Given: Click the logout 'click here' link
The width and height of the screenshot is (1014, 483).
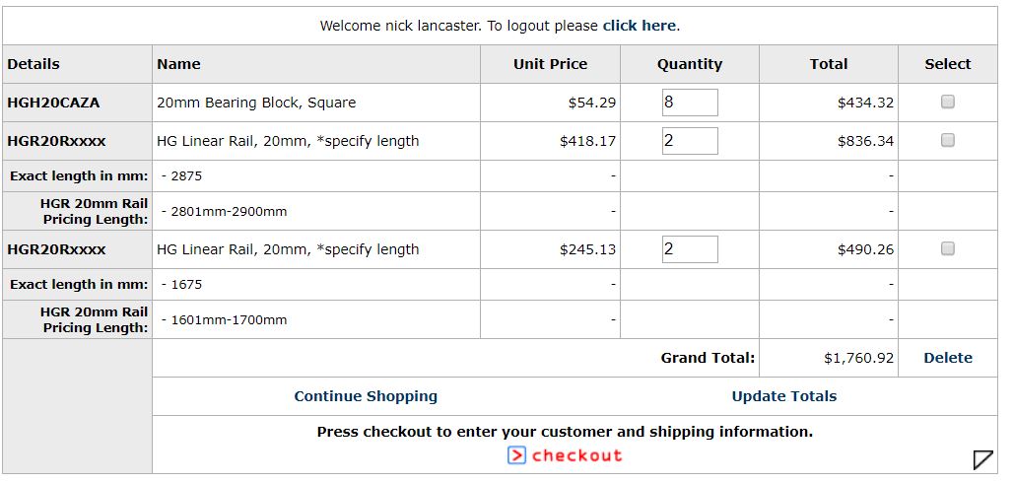Looking at the screenshot, I should pos(639,26).
